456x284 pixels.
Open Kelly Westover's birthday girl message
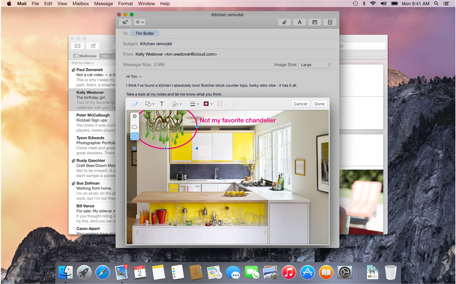point(92,100)
